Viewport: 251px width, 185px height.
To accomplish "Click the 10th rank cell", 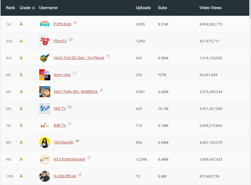I will point(10,176).
